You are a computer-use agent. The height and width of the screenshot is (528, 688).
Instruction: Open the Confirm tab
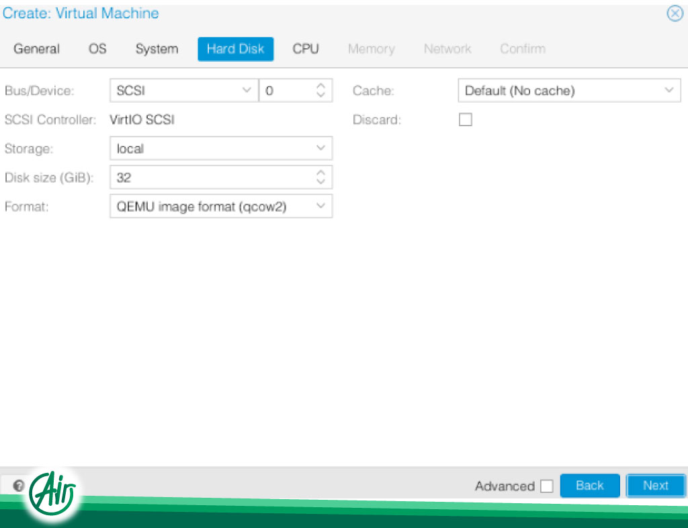[523, 48]
